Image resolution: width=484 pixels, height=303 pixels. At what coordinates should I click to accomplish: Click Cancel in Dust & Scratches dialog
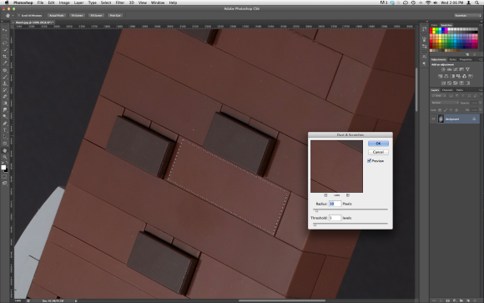(378, 152)
